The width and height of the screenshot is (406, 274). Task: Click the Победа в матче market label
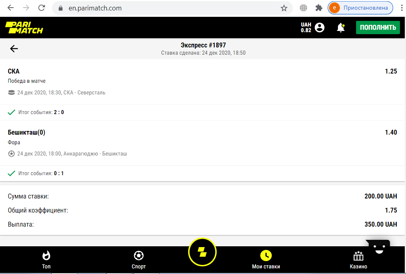(27, 81)
